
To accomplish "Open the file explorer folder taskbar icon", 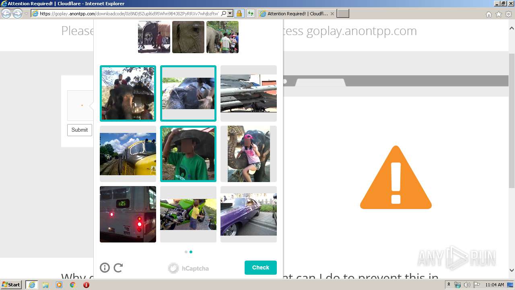I will pyautogui.click(x=45, y=285).
